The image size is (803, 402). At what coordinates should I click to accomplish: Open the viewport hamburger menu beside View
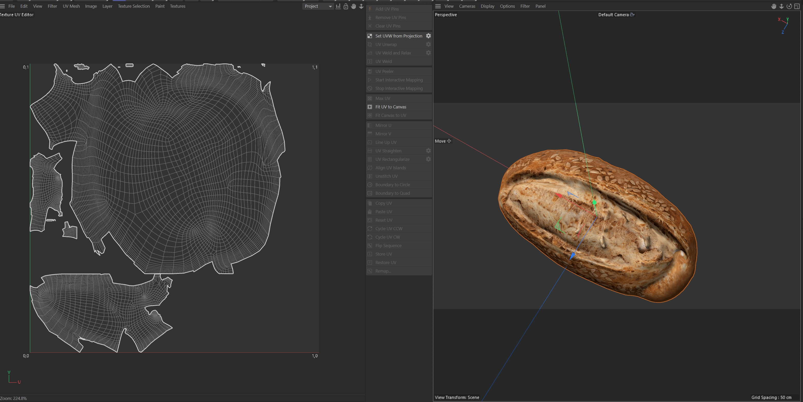coord(438,6)
